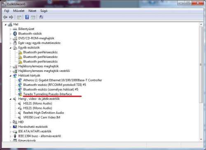This screenshot has width=206, height=150.
Task: Expand the DVD/CD-ROM-meghajtók category
Action: click(10, 39)
